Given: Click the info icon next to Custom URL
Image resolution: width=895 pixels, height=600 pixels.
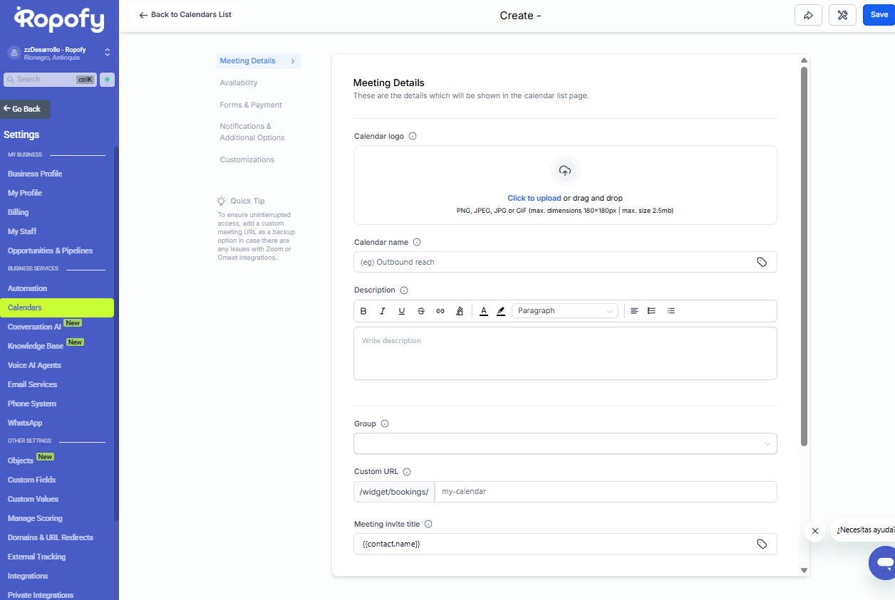Looking at the screenshot, I should click(407, 472).
